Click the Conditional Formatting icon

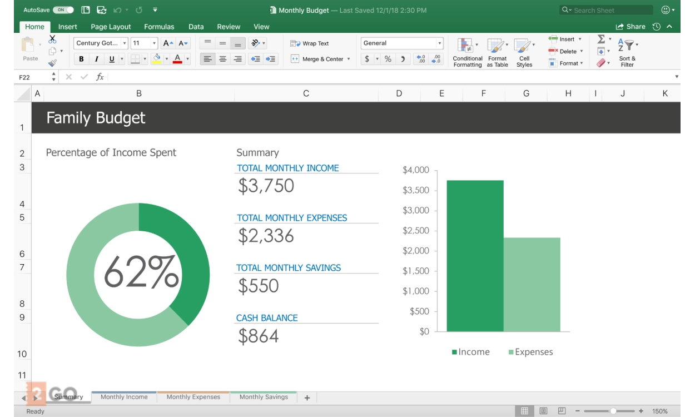click(466, 46)
